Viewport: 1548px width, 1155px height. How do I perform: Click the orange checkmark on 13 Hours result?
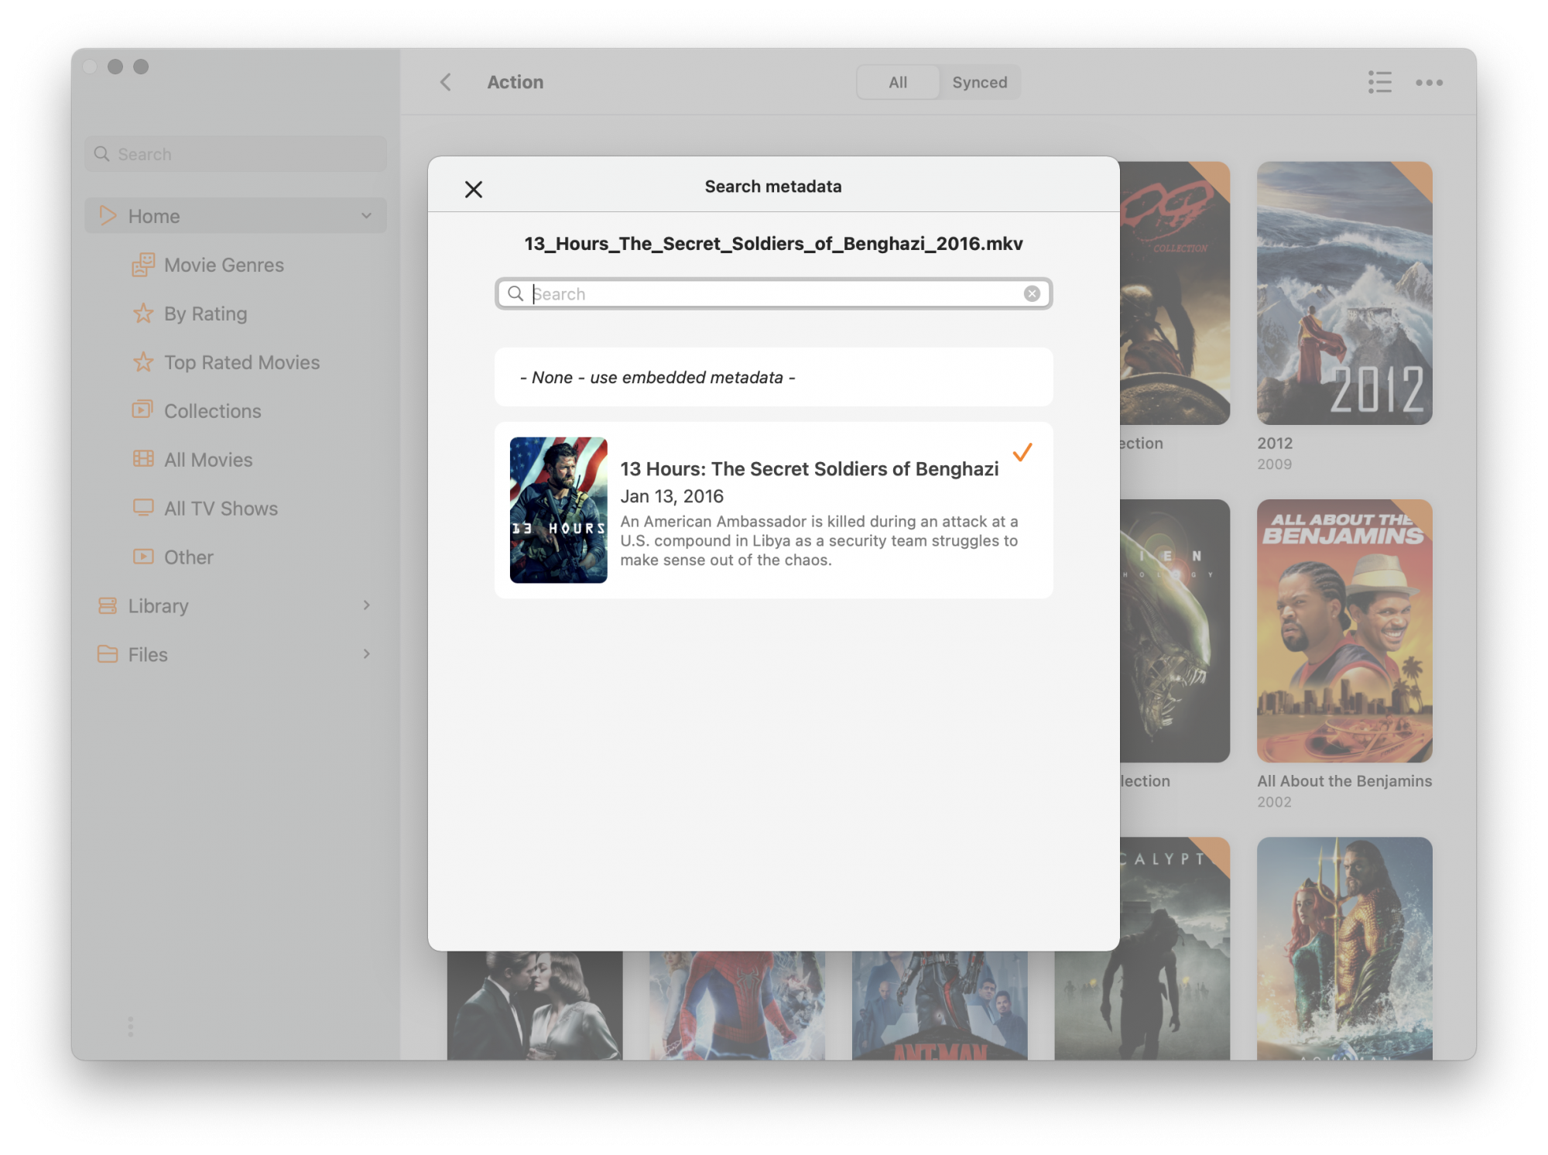coord(1022,452)
